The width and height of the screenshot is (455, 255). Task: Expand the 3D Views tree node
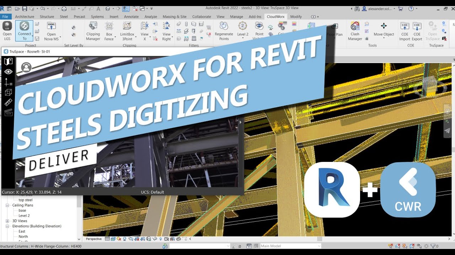coord(7,221)
